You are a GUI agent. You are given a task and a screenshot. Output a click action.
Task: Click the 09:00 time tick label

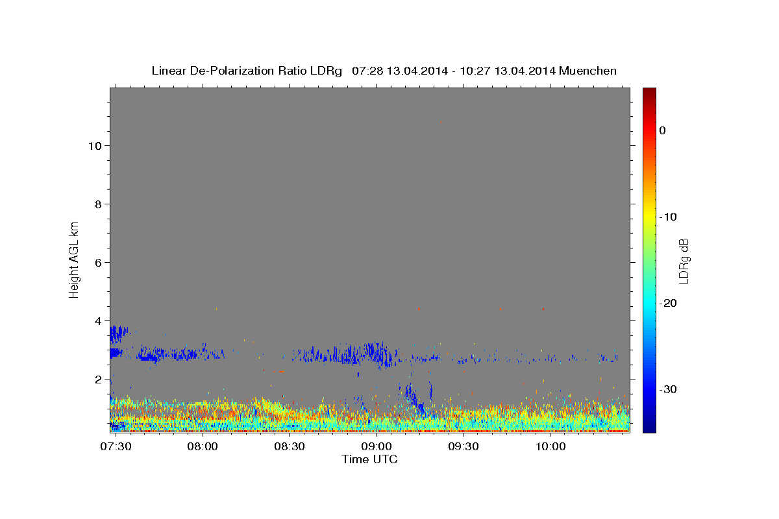(x=377, y=447)
